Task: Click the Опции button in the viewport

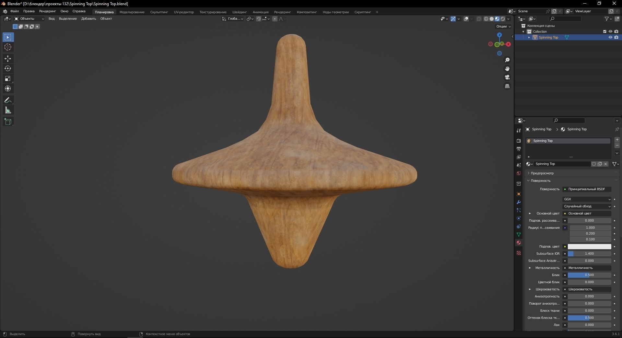Action: [503, 26]
